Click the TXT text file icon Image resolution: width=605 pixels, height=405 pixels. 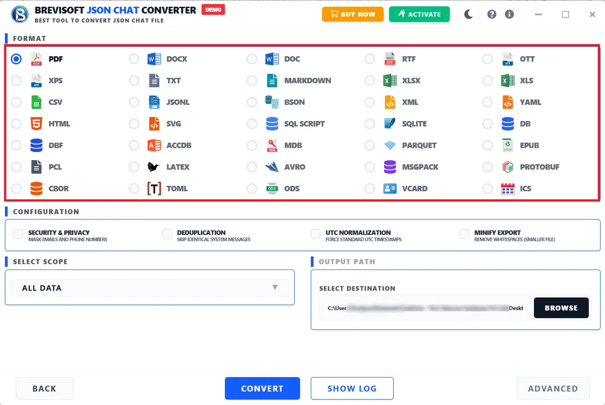tap(154, 81)
